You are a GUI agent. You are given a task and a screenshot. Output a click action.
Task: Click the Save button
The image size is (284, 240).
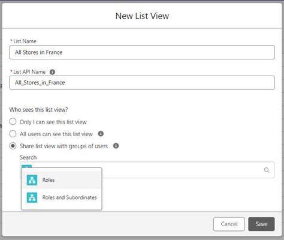pyautogui.click(x=262, y=224)
